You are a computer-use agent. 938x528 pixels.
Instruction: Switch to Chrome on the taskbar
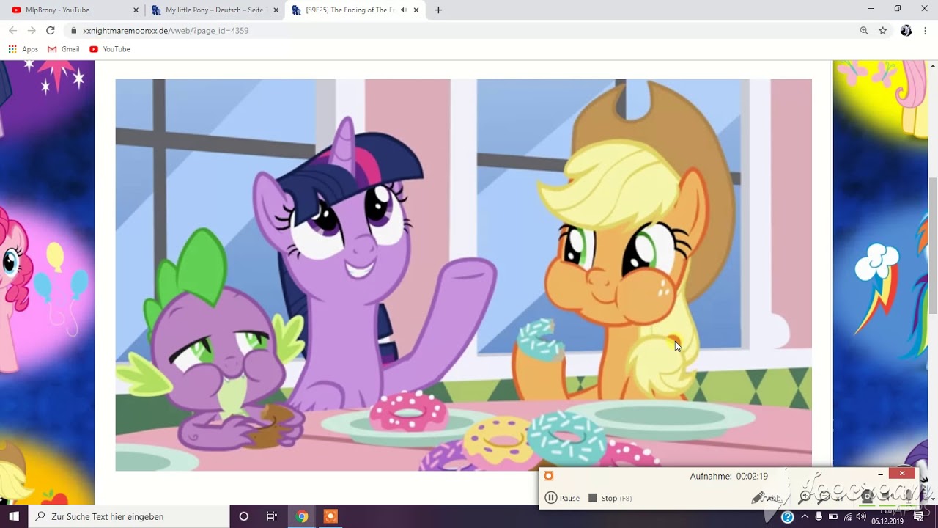[302, 516]
